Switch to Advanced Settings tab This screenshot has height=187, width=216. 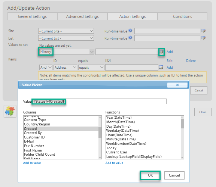[x=82, y=16]
